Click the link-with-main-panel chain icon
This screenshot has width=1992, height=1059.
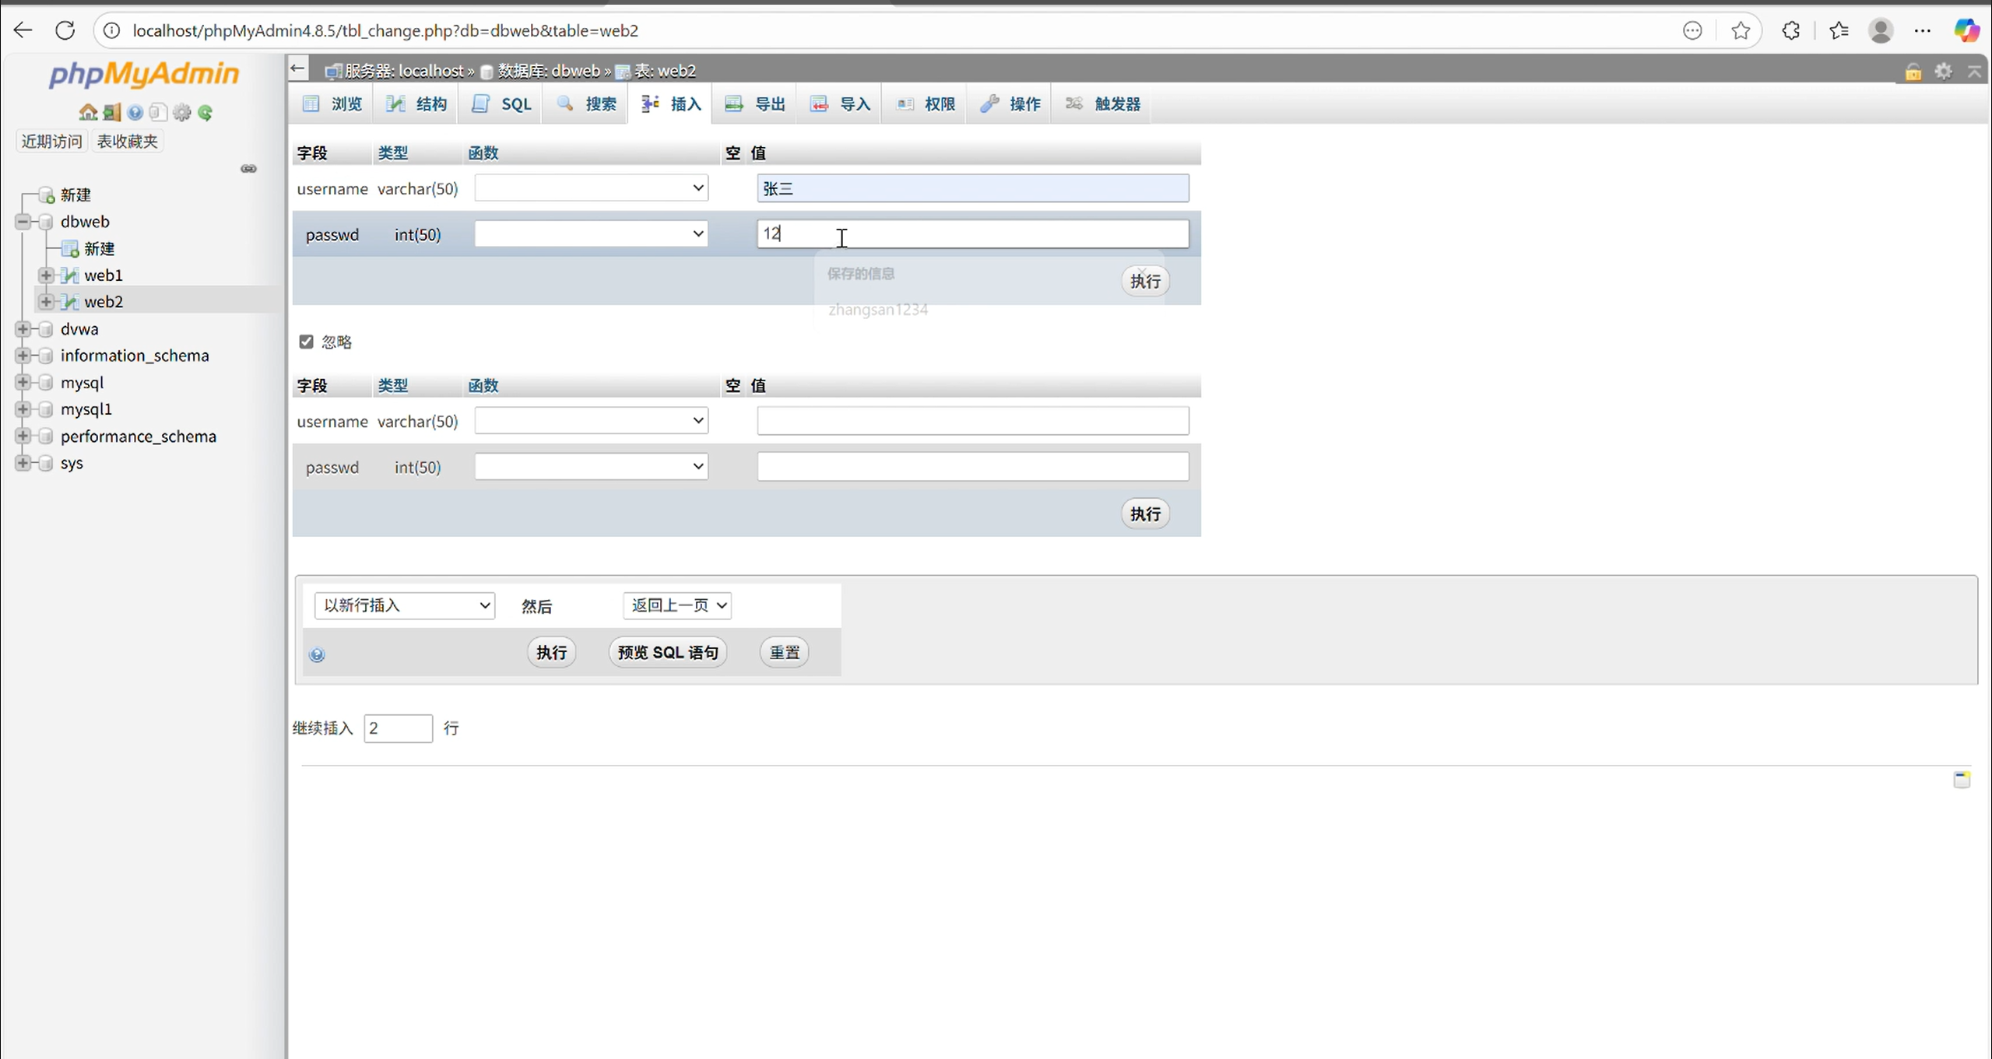pos(248,169)
